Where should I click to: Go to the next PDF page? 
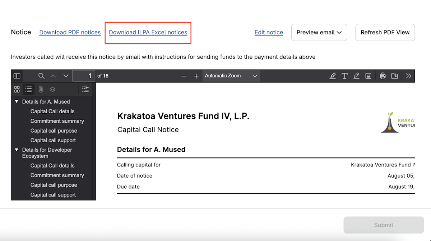(x=66, y=76)
